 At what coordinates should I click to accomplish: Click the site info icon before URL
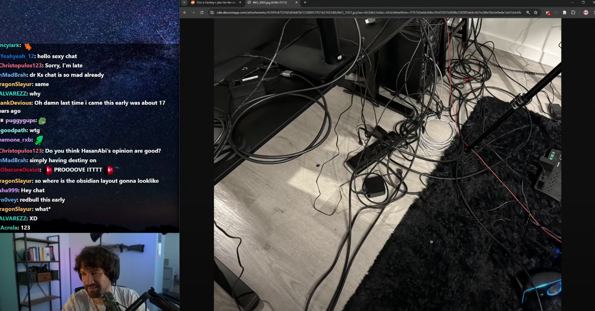click(x=212, y=12)
